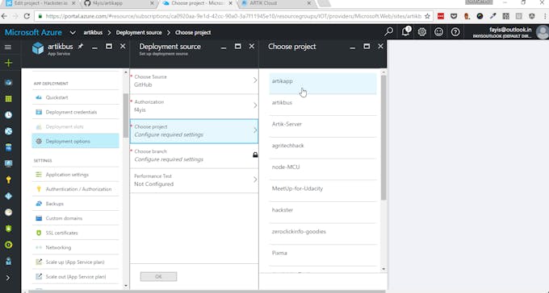Screen dimensions: 549x293
Task: Expand the left sidebar with bottom chevron
Action: click(x=8, y=278)
